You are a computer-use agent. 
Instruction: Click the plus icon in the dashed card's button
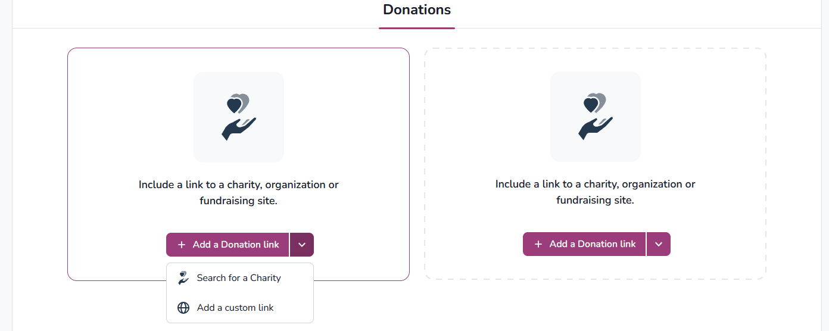click(538, 244)
